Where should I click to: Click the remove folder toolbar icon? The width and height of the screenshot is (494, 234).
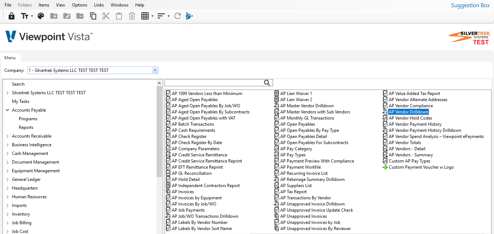click(80, 16)
